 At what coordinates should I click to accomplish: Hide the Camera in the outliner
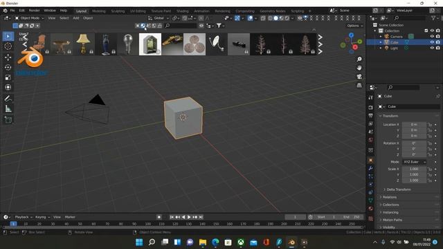(432, 37)
